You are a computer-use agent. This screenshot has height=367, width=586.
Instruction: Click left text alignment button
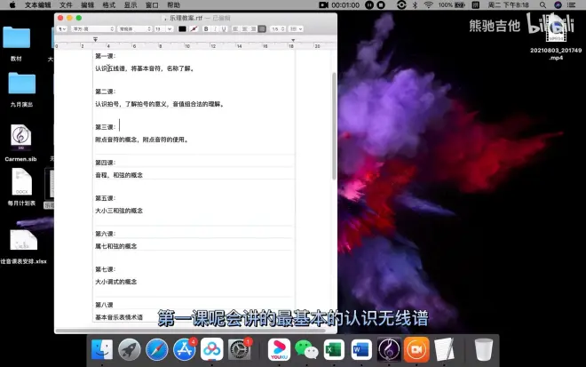(x=235, y=29)
